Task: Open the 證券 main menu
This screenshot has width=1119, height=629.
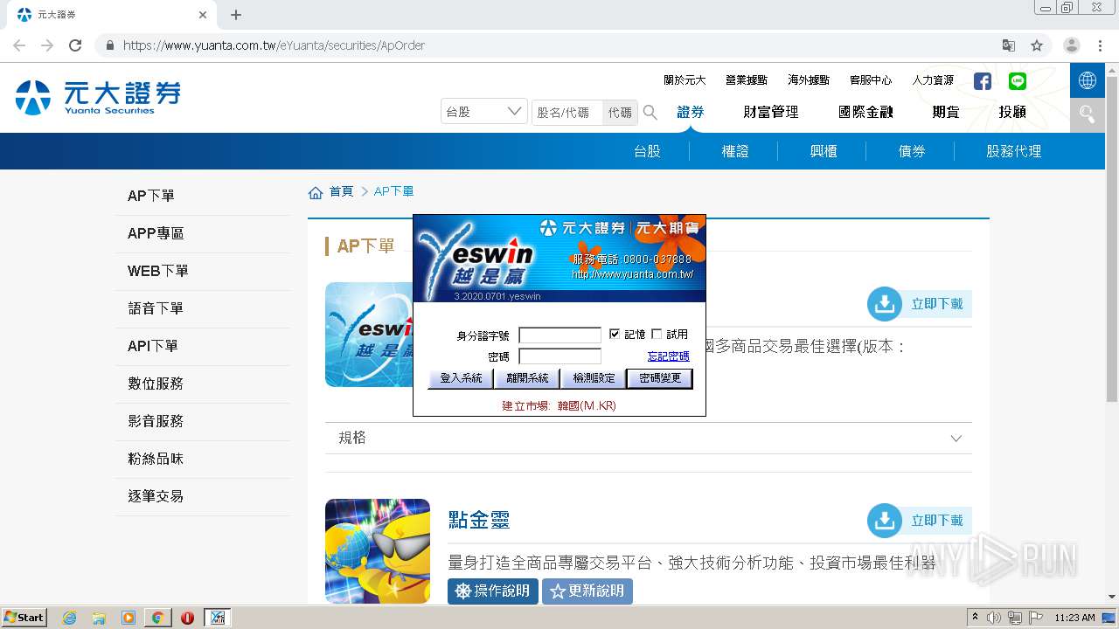Action: 691,112
